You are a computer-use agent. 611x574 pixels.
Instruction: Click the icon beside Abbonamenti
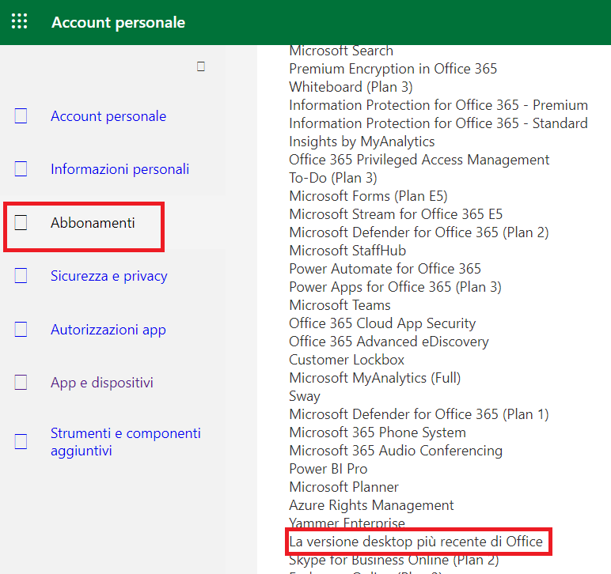pos(21,223)
